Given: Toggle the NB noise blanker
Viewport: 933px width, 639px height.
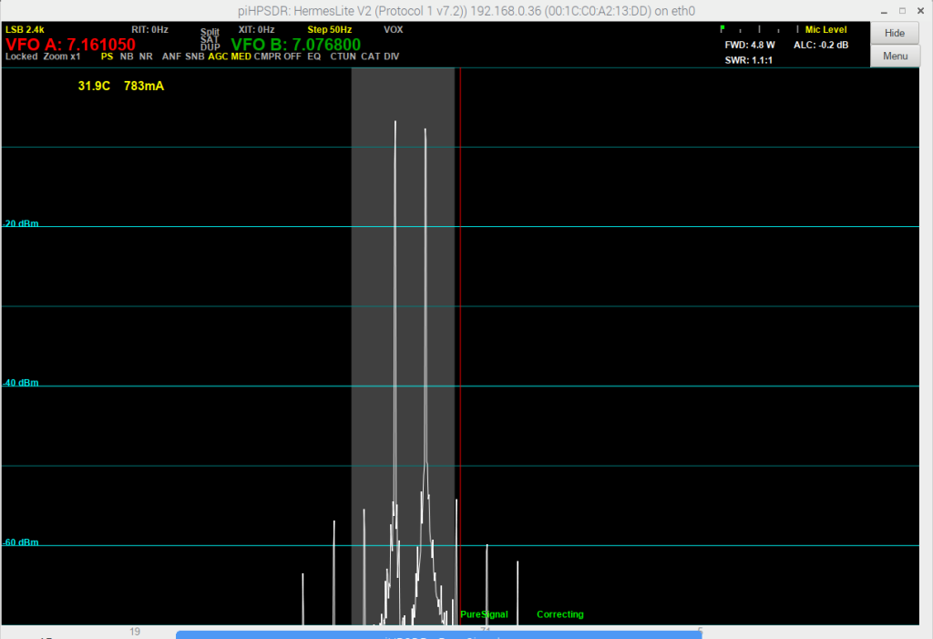Looking at the screenshot, I should pos(127,57).
